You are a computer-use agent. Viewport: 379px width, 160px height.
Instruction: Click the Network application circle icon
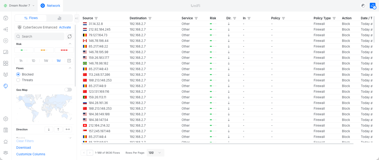point(43,6)
